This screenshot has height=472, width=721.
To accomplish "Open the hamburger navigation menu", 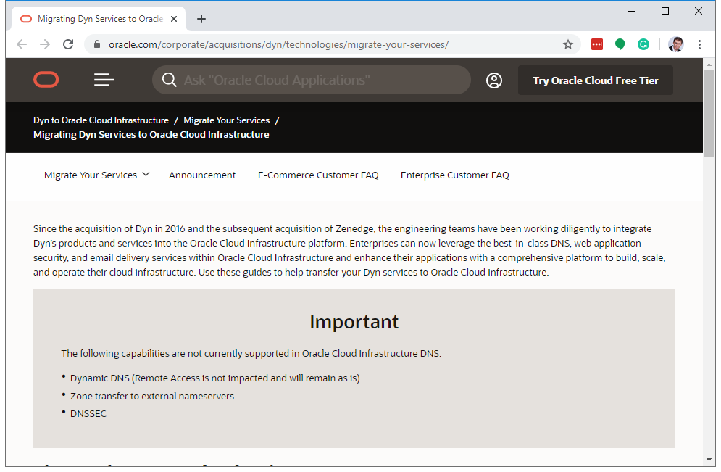I will coord(104,80).
